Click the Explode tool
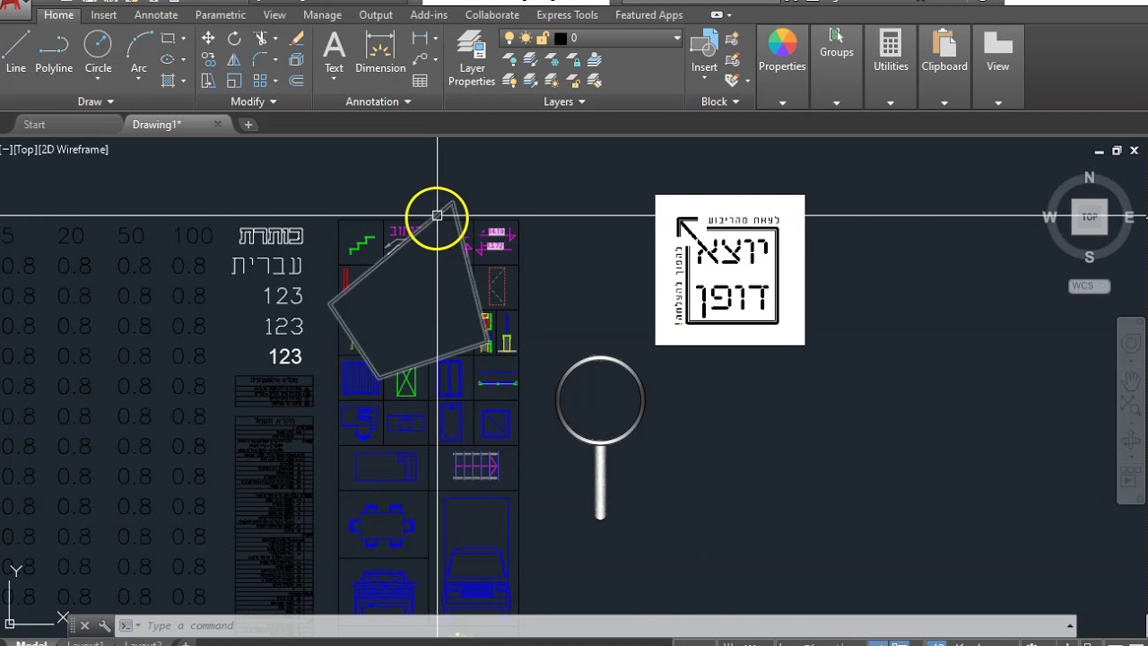This screenshot has width=1148, height=646. (x=297, y=60)
